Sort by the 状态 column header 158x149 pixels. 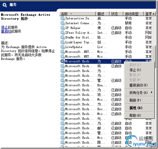click(x=116, y=14)
